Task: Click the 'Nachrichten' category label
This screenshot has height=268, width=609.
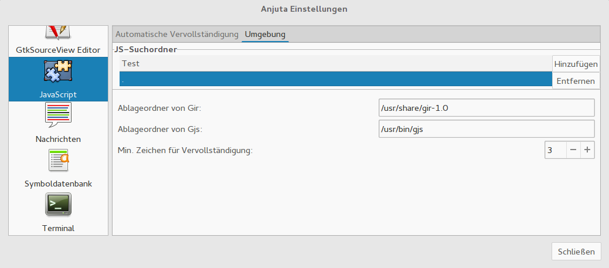Action: coord(58,139)
